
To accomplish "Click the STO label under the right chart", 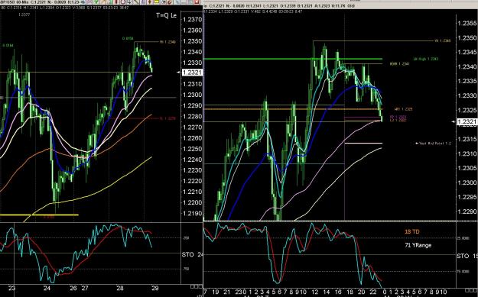I will click(463, 257).
